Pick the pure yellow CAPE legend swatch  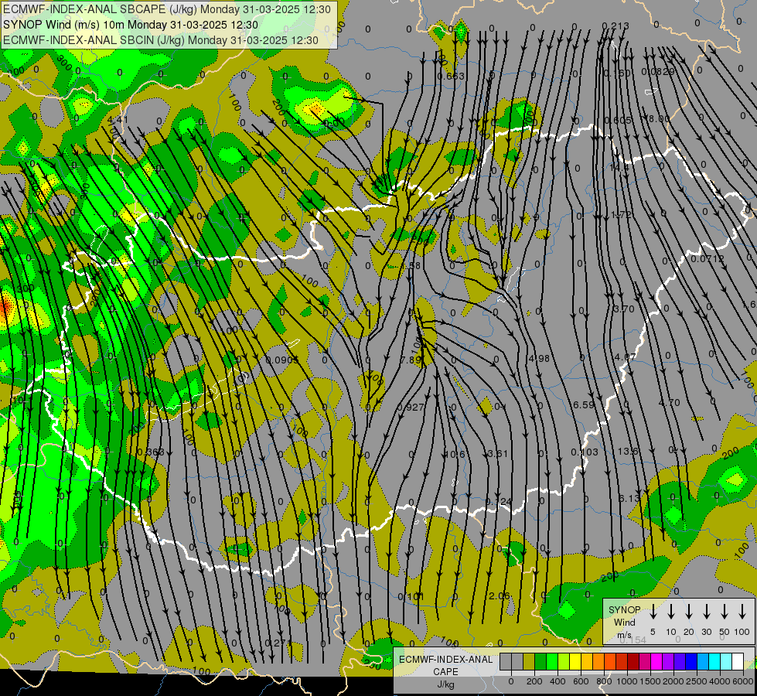(575, 661)
